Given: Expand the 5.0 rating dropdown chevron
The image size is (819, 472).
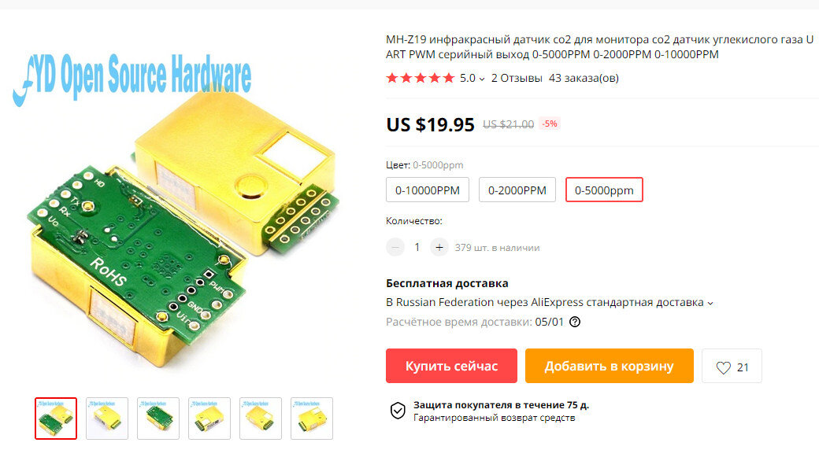Looking at the screenshot, I should pos(482,79).
